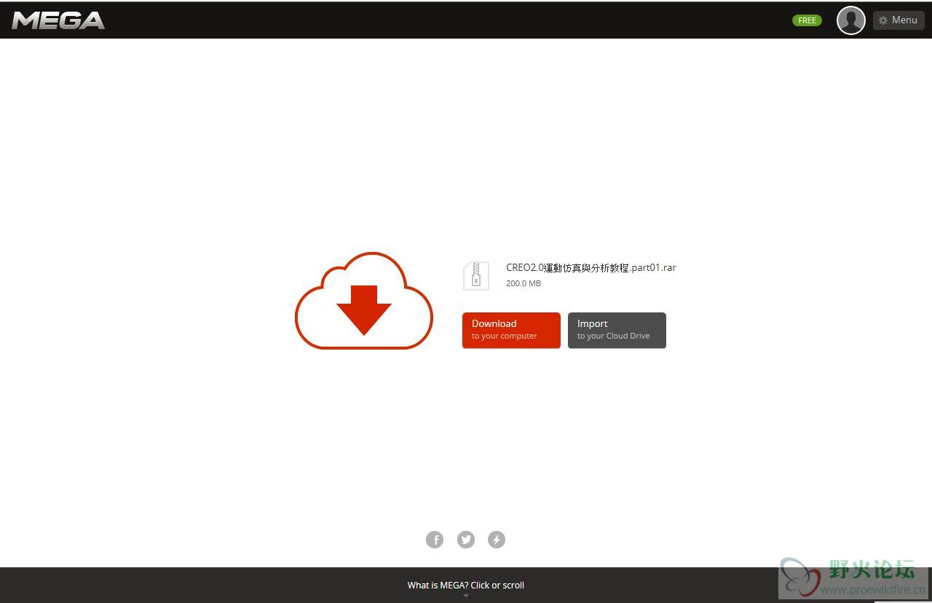Click the 200.0 MB file size text
932x603 pixels.
click(524, 283)
